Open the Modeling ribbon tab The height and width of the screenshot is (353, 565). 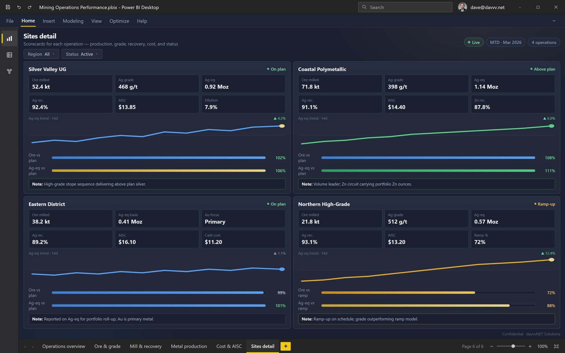(x=73, y=21)
